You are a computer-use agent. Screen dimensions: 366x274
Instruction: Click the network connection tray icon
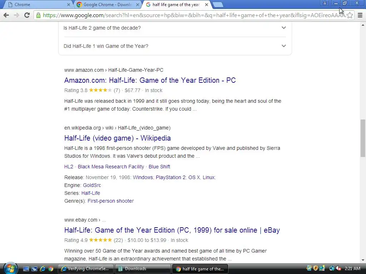click(x=332, y=269)
